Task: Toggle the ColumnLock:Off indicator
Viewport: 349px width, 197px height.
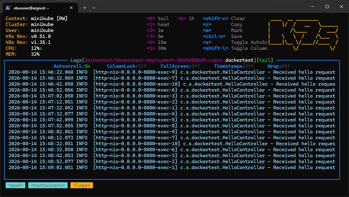Action: click(x=127, y=66)
